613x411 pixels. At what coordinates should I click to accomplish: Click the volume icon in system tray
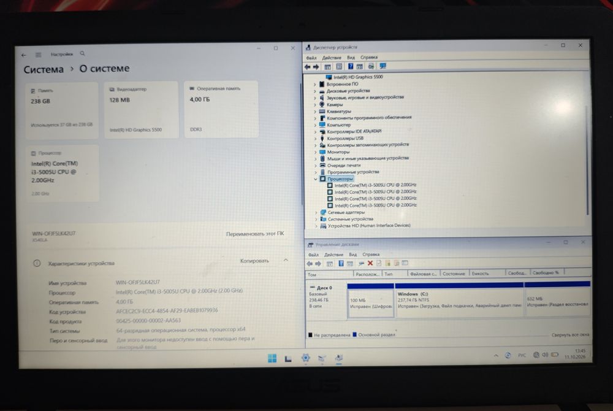[x=545, y=355]
